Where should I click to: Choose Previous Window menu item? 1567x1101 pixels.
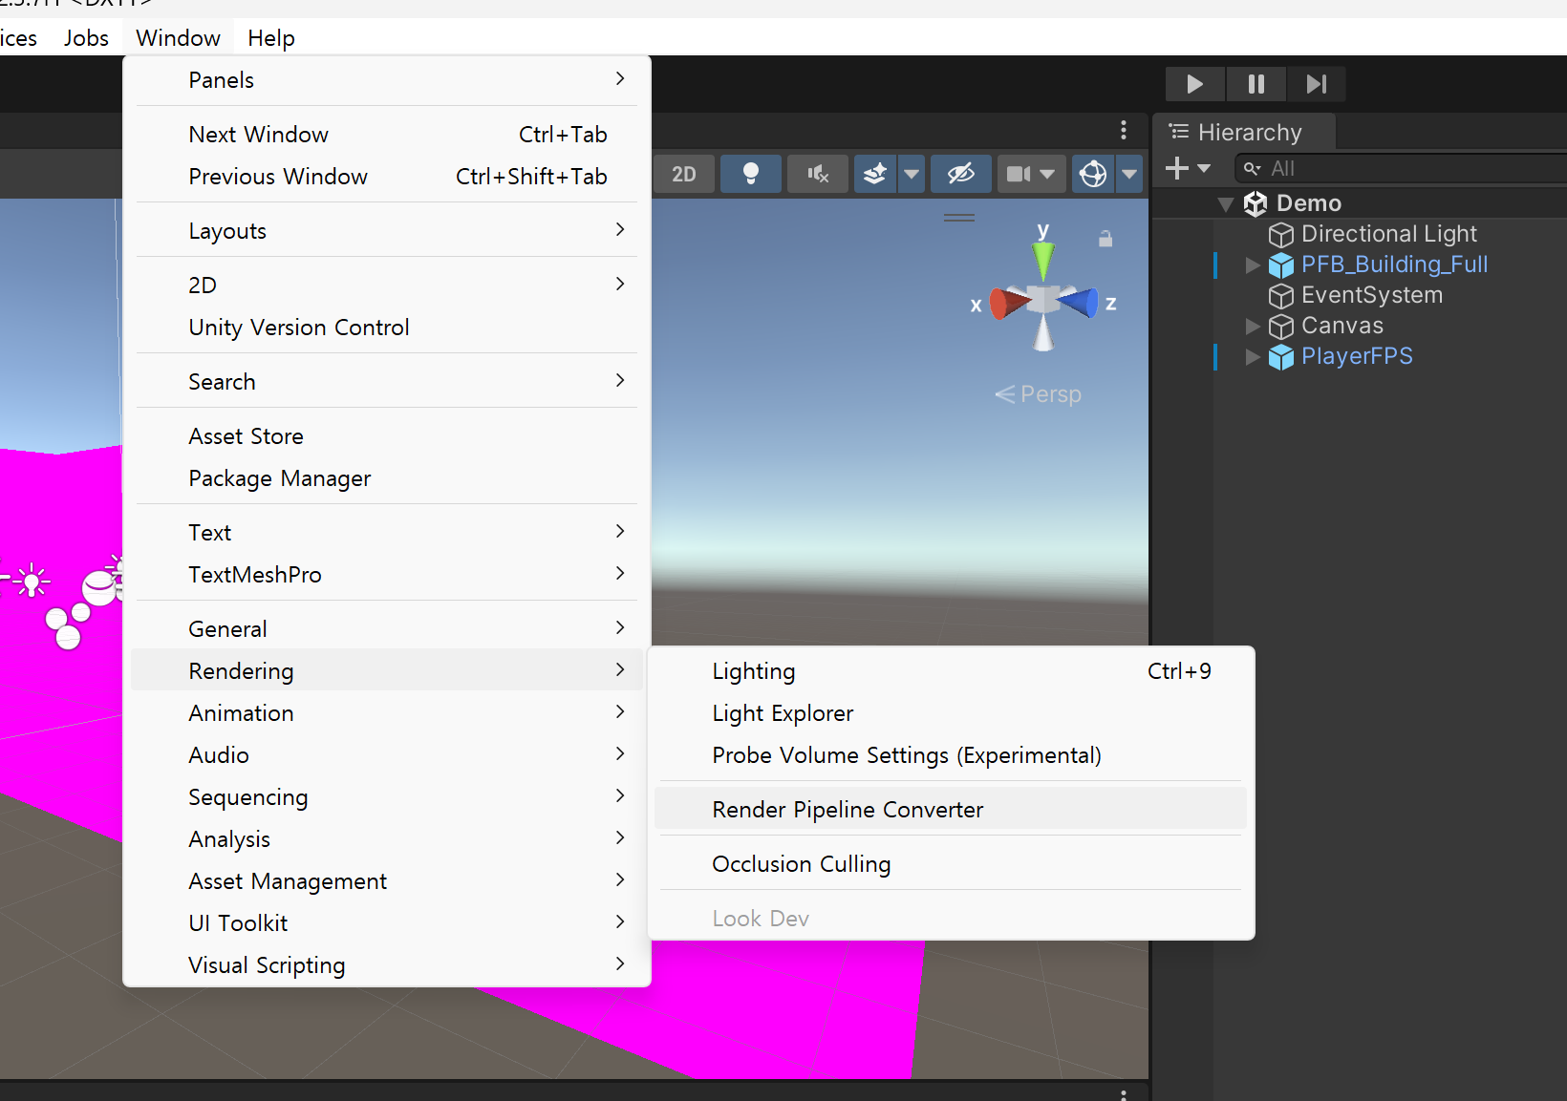387,177
